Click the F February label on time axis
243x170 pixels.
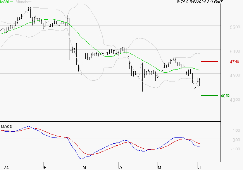[x=45, y=168]
